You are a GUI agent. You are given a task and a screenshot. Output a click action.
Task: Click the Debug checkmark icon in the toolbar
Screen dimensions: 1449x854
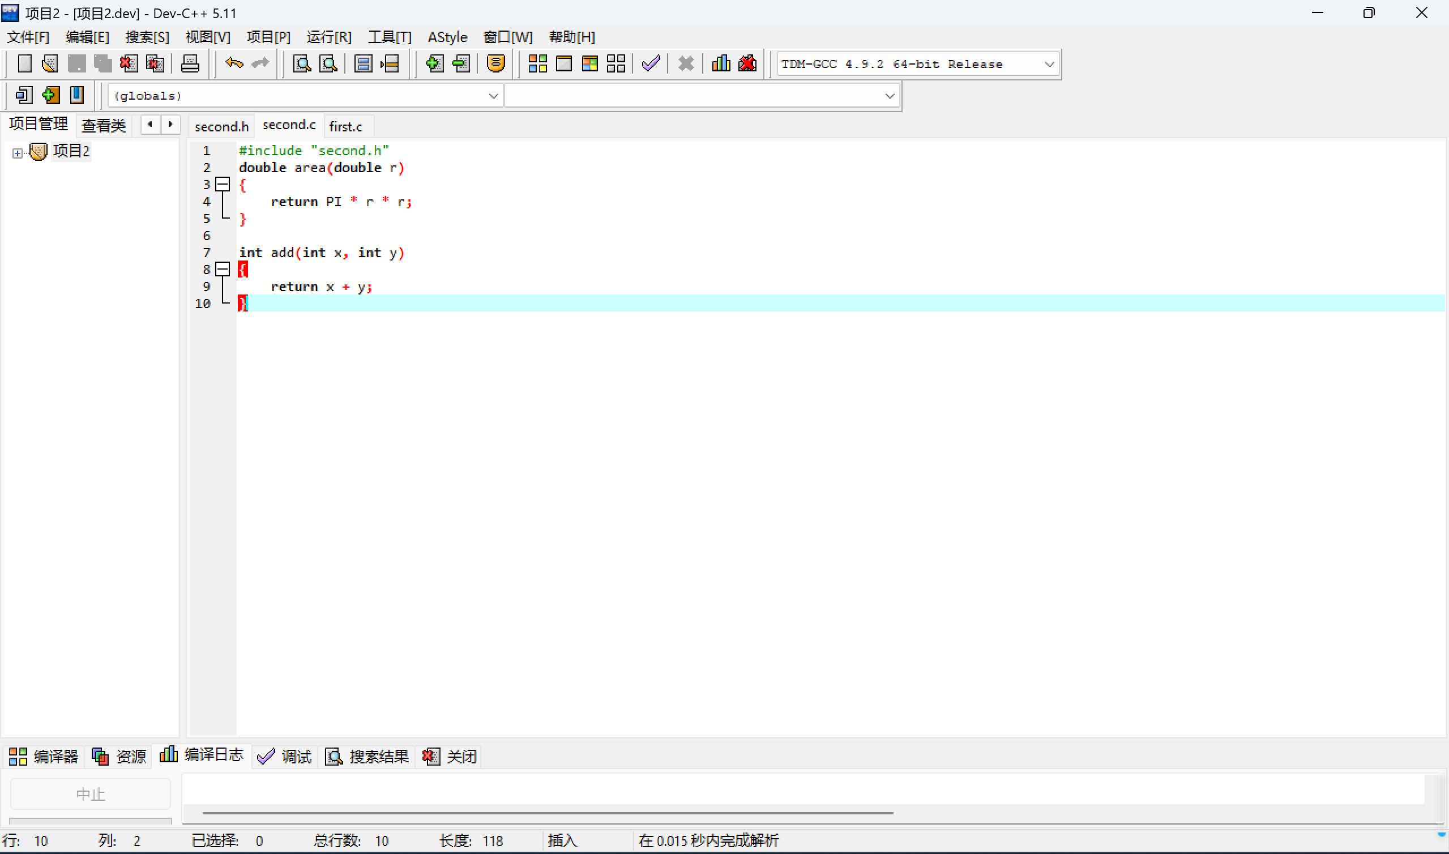coord(651,63)
